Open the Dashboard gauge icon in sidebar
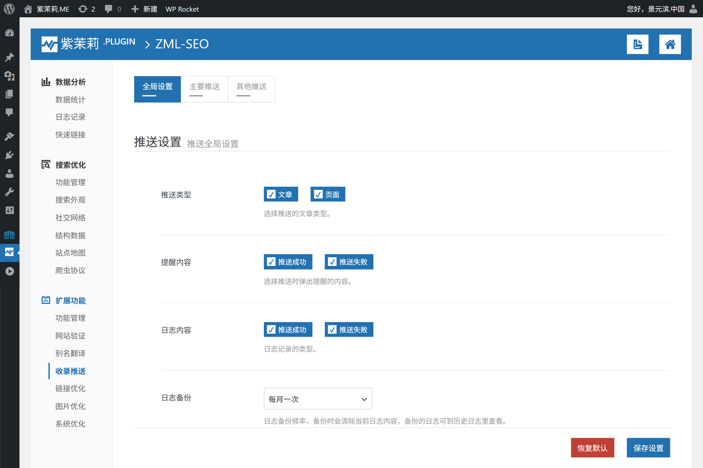703x468 pixels. click(x=9, y=33)
